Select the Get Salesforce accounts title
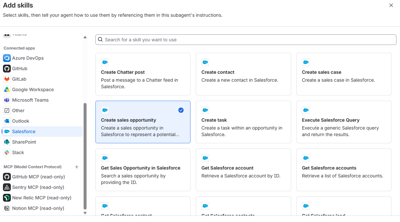This screenshot has width=400, height=222. point(329,168)
